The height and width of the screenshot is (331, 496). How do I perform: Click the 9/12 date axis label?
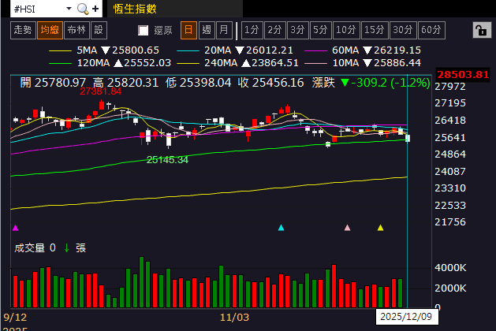15,317
